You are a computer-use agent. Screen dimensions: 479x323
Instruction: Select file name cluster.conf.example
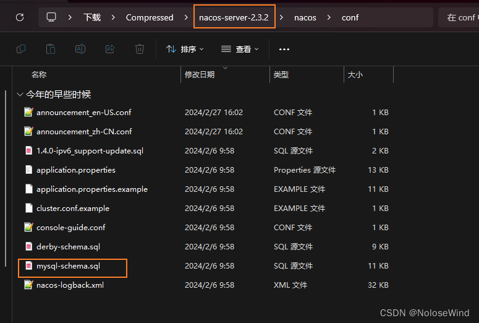pos(73,209)
